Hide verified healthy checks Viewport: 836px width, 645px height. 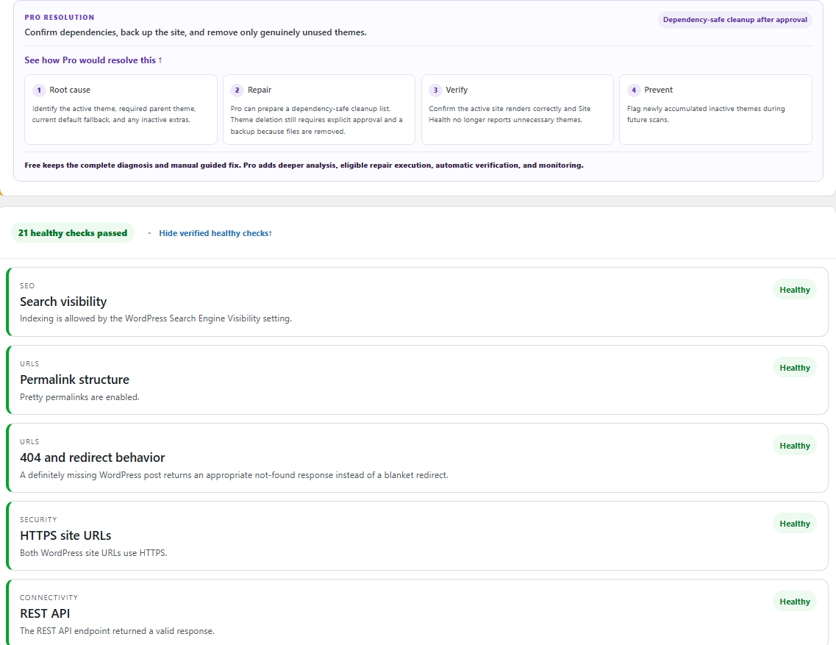215,233
